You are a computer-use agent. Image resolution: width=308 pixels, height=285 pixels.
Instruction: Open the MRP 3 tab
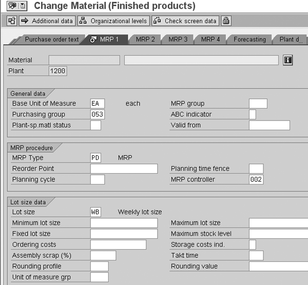[x=178, y=39]
